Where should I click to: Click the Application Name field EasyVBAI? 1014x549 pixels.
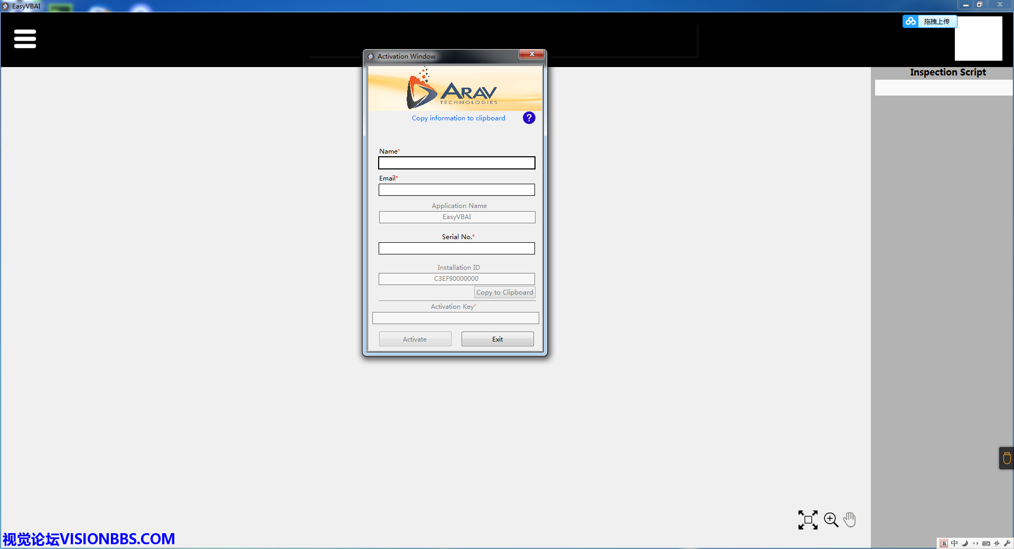tap(457, 217)
